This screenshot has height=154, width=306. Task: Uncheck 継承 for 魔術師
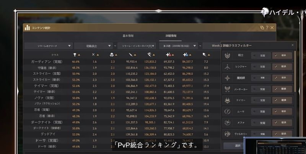(275, 78)
